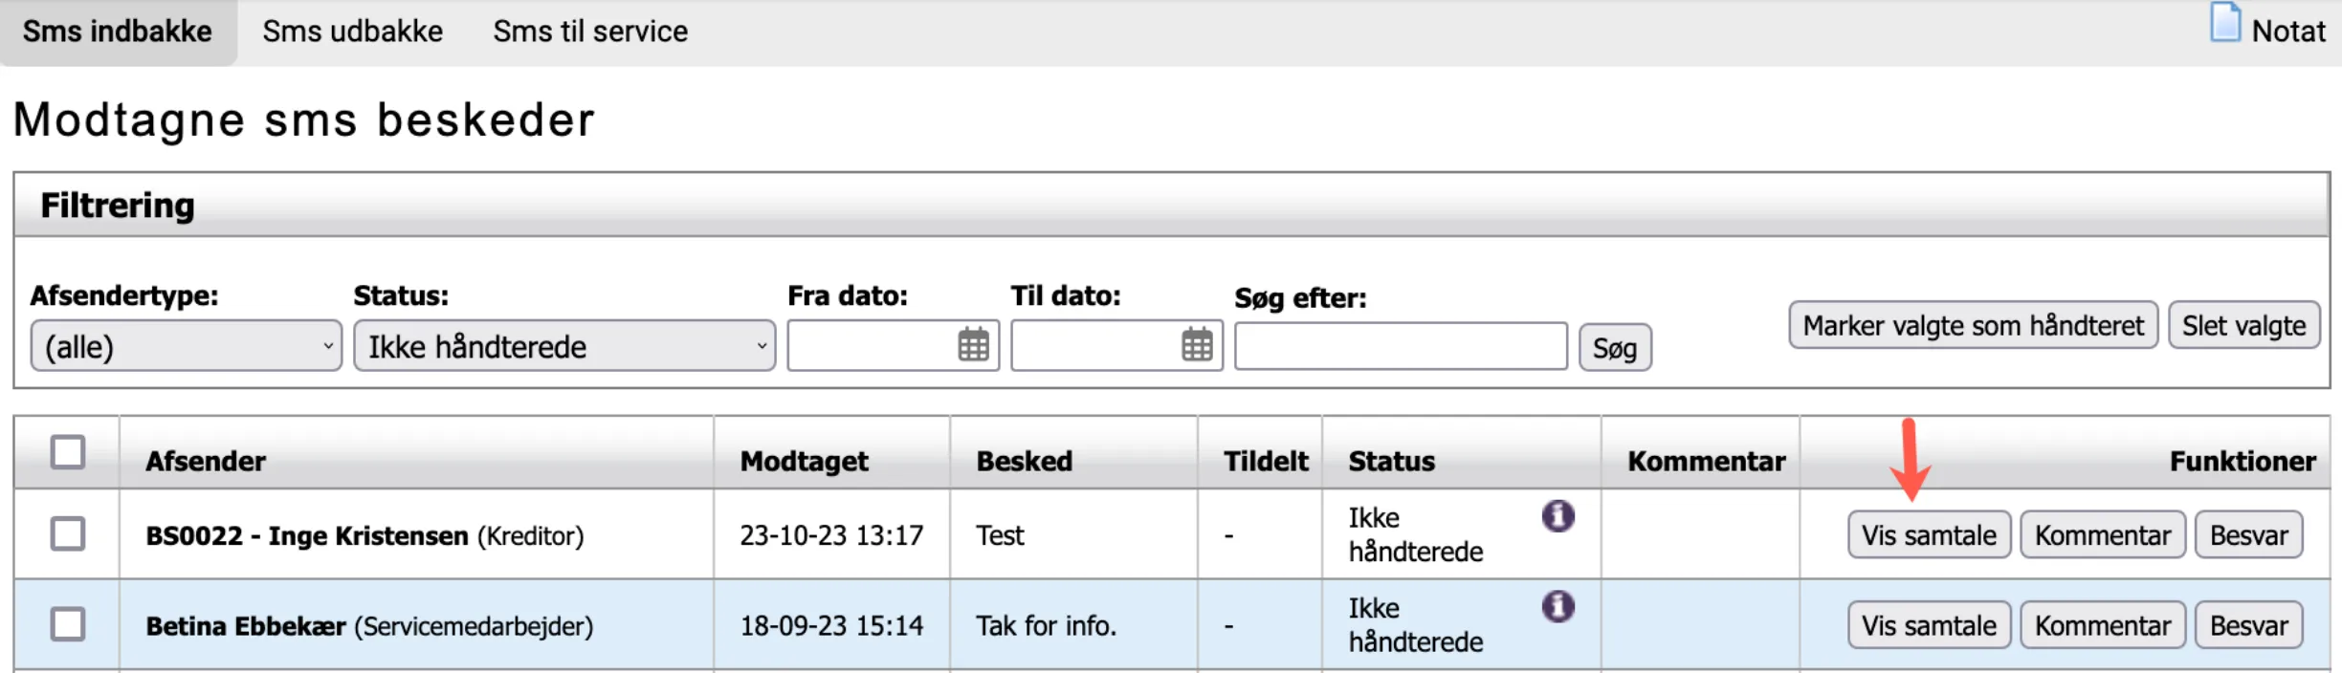This screenshot has width=2342, height=673.
Task: Click the Slet valgte button
Action: click(x=2243, y=326)
